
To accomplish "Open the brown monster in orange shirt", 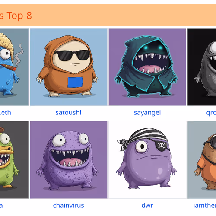I will [x=202, y=160].
